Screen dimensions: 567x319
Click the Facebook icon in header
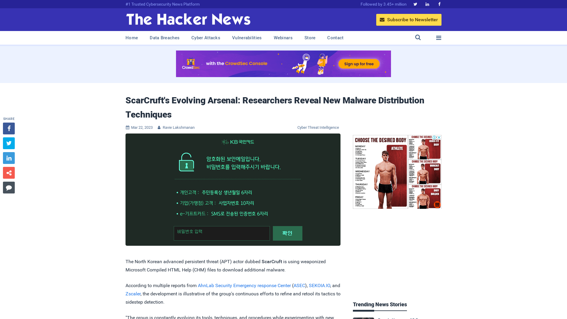pos(439,4)
